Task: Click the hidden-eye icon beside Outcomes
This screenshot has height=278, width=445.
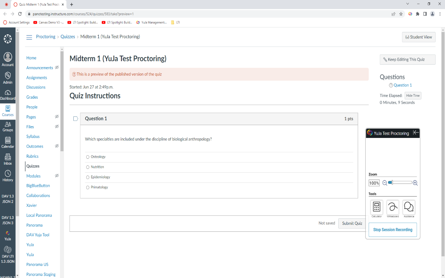Action: click(57, 146)
